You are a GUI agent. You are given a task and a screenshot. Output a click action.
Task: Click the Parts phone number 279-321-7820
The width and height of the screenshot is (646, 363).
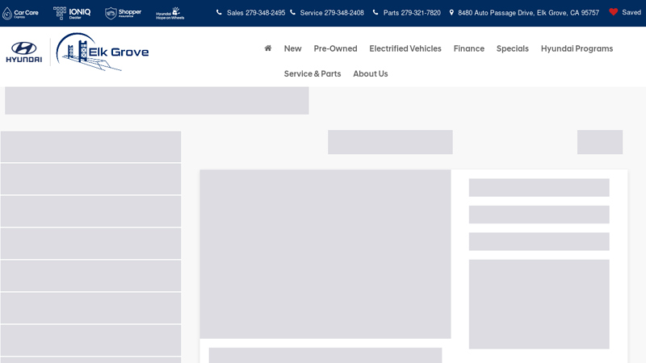(412, 13)
